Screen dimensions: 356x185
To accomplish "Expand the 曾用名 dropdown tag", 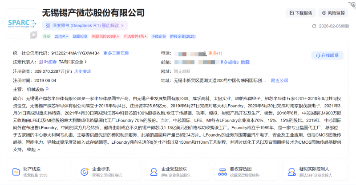I will click(61, 36).
